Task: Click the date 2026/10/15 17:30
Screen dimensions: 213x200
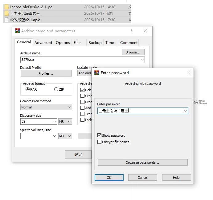Action: coord(100,20)
